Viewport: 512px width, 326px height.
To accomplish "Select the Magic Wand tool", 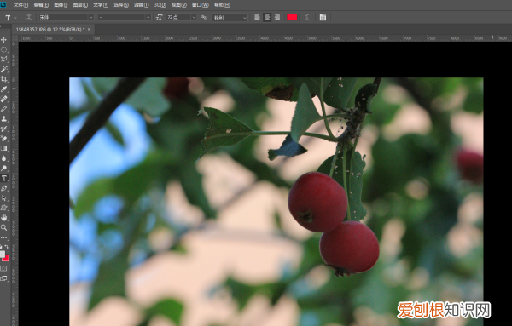I will point(4,69).
